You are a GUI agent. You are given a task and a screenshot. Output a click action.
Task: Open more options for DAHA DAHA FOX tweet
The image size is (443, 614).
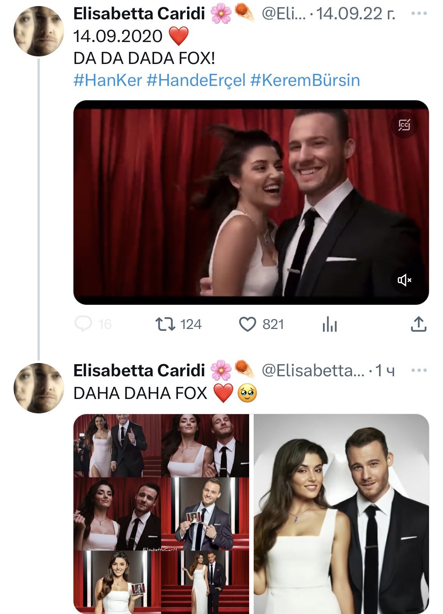click(419, 370)
